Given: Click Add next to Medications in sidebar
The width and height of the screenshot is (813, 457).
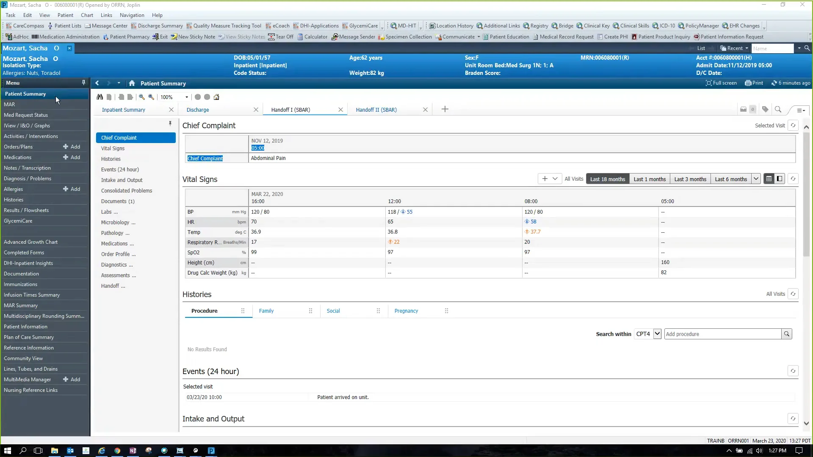Looking at the screenshot, I should 72,157.
